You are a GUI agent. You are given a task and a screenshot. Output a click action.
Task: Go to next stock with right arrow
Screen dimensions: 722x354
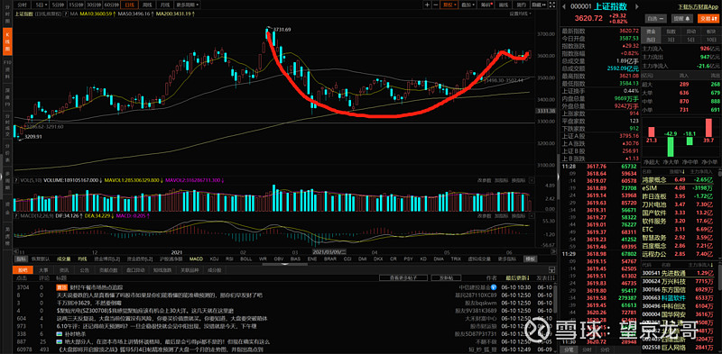[x=637, y=7]
